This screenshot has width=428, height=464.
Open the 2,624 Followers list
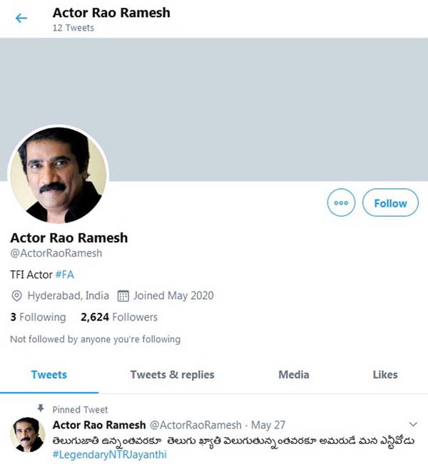119,317
